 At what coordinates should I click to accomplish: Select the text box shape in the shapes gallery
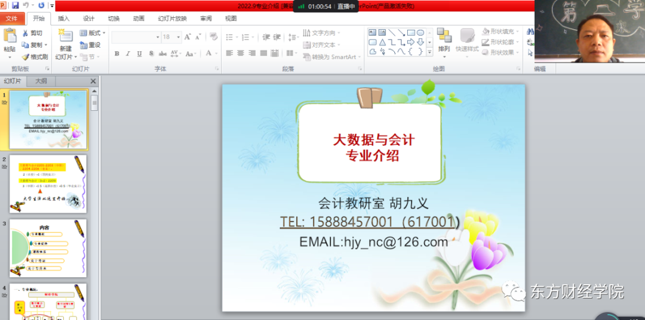click(x=373, y=32)
